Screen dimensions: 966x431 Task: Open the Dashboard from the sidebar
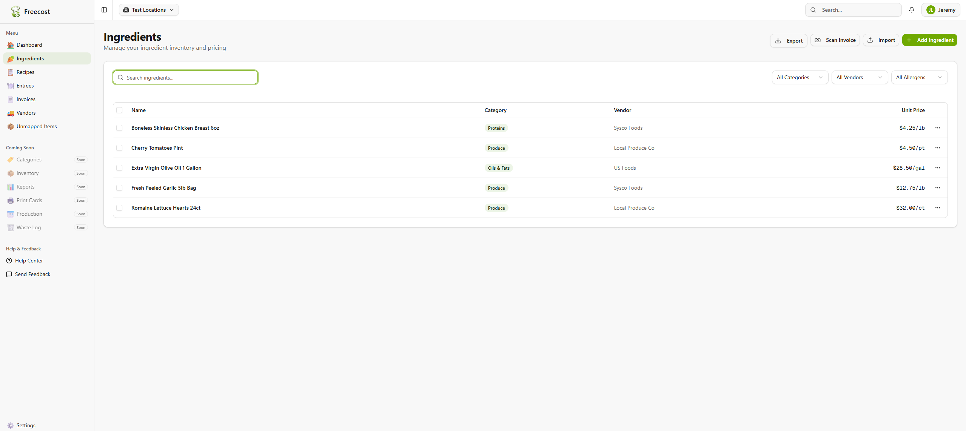[29, 45]
